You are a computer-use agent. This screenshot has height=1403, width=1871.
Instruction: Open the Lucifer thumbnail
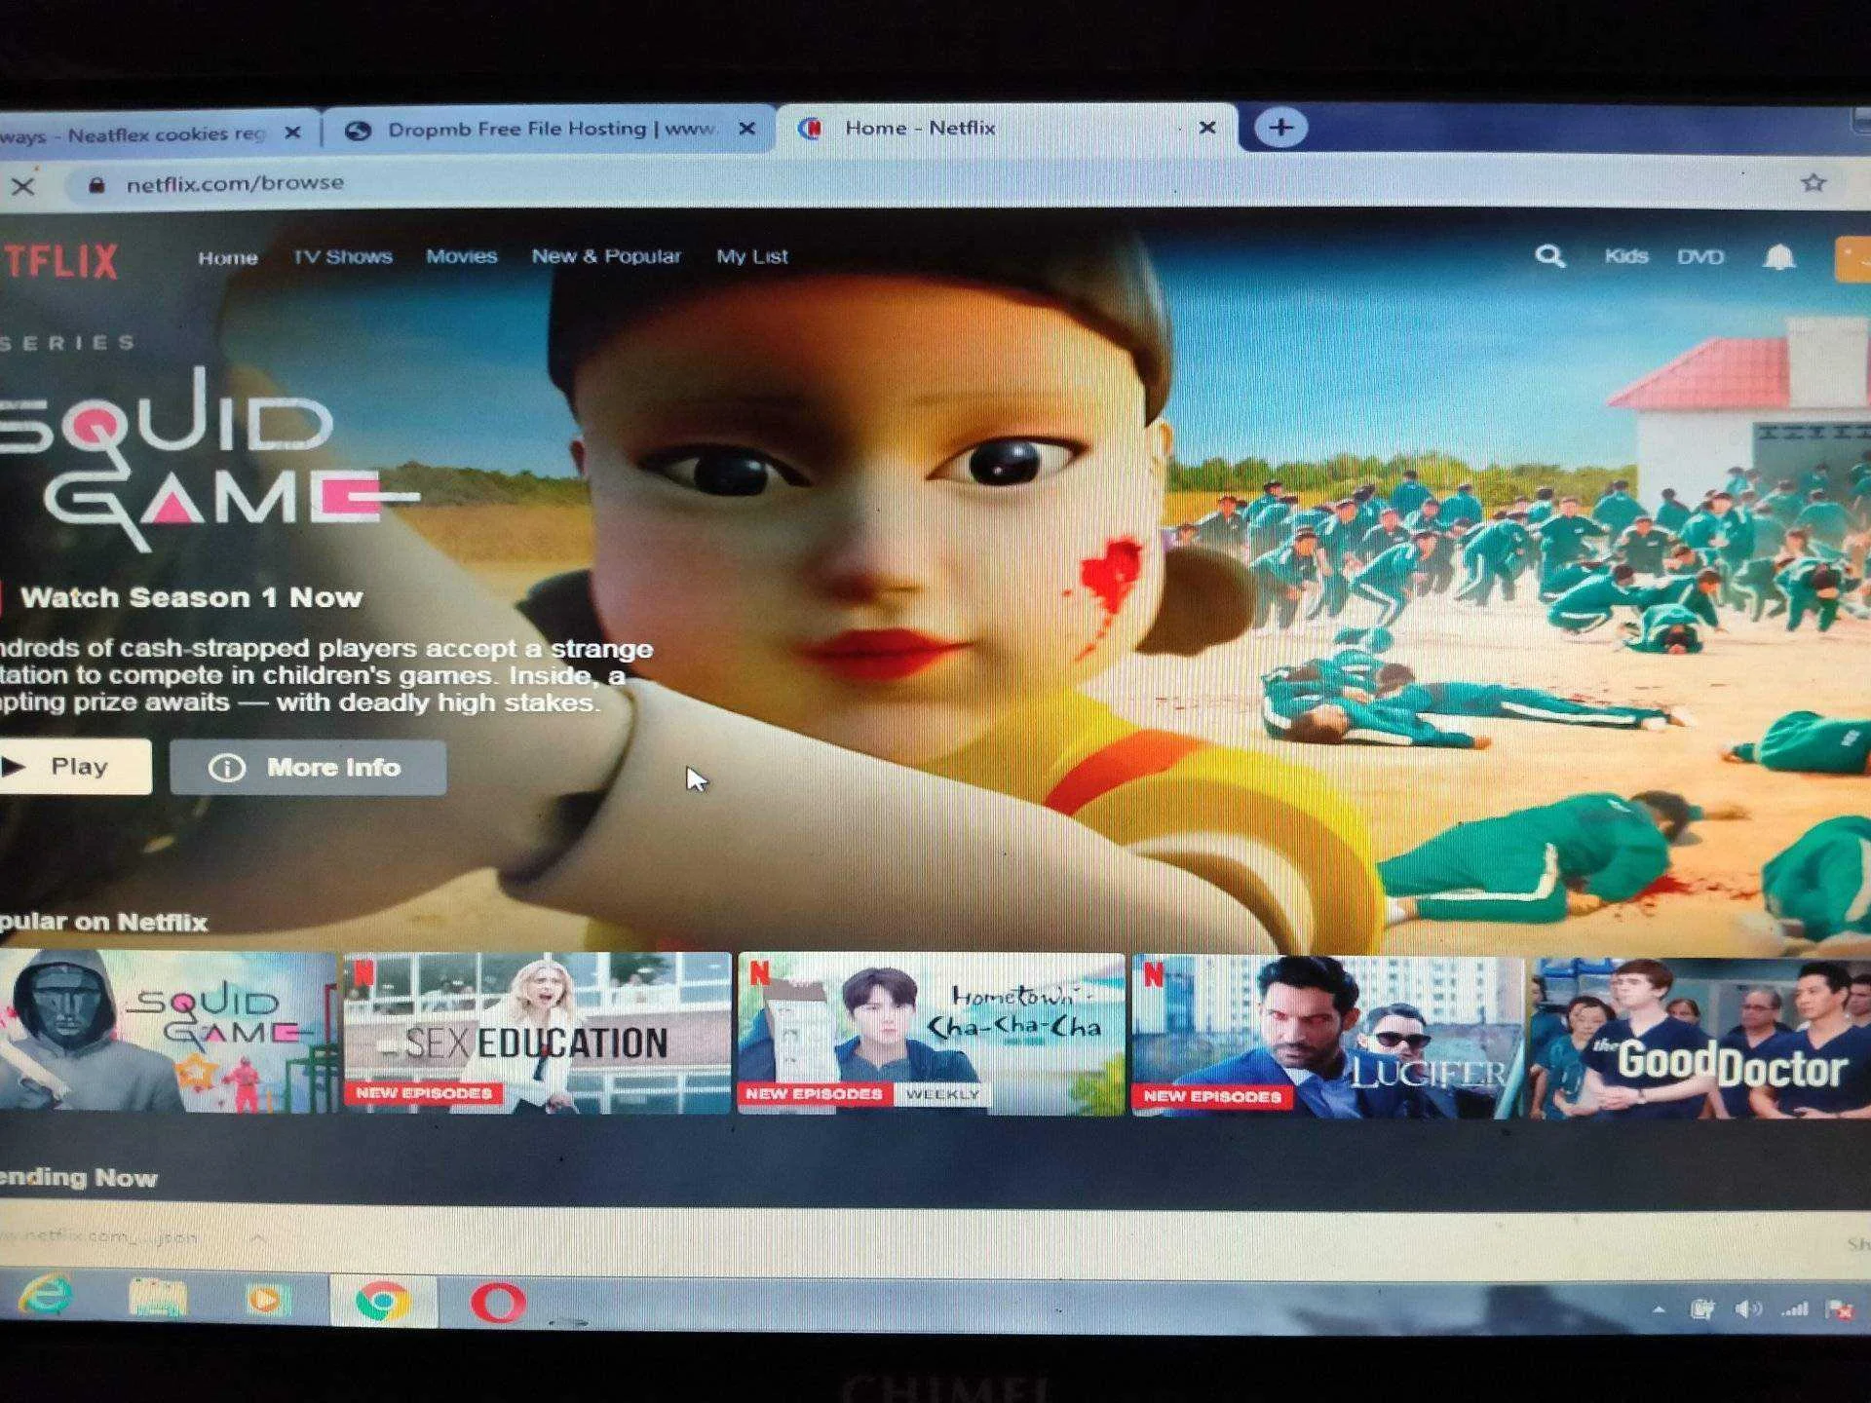[x=1328, y=1037]
